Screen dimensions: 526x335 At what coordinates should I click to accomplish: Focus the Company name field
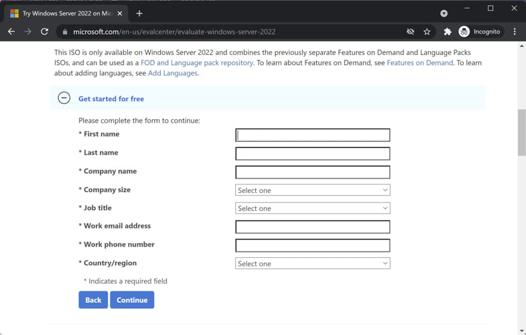[313, 172]
